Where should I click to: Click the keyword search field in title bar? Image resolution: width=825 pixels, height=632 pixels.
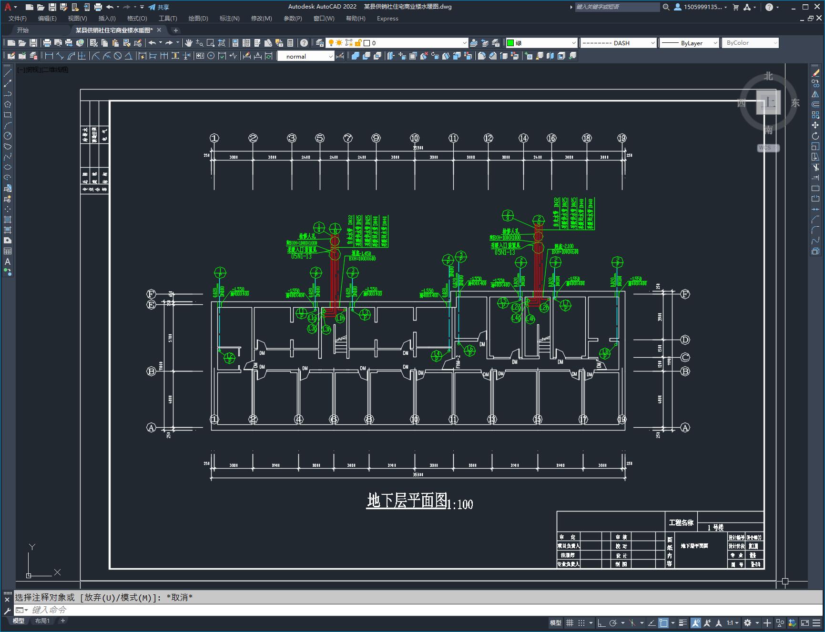[617, 7]
